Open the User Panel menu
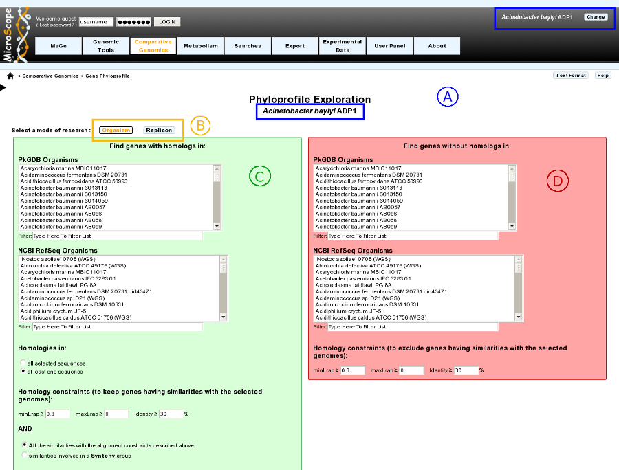The width and height of the screenshot is (619, 470). (x=390, y=46)
